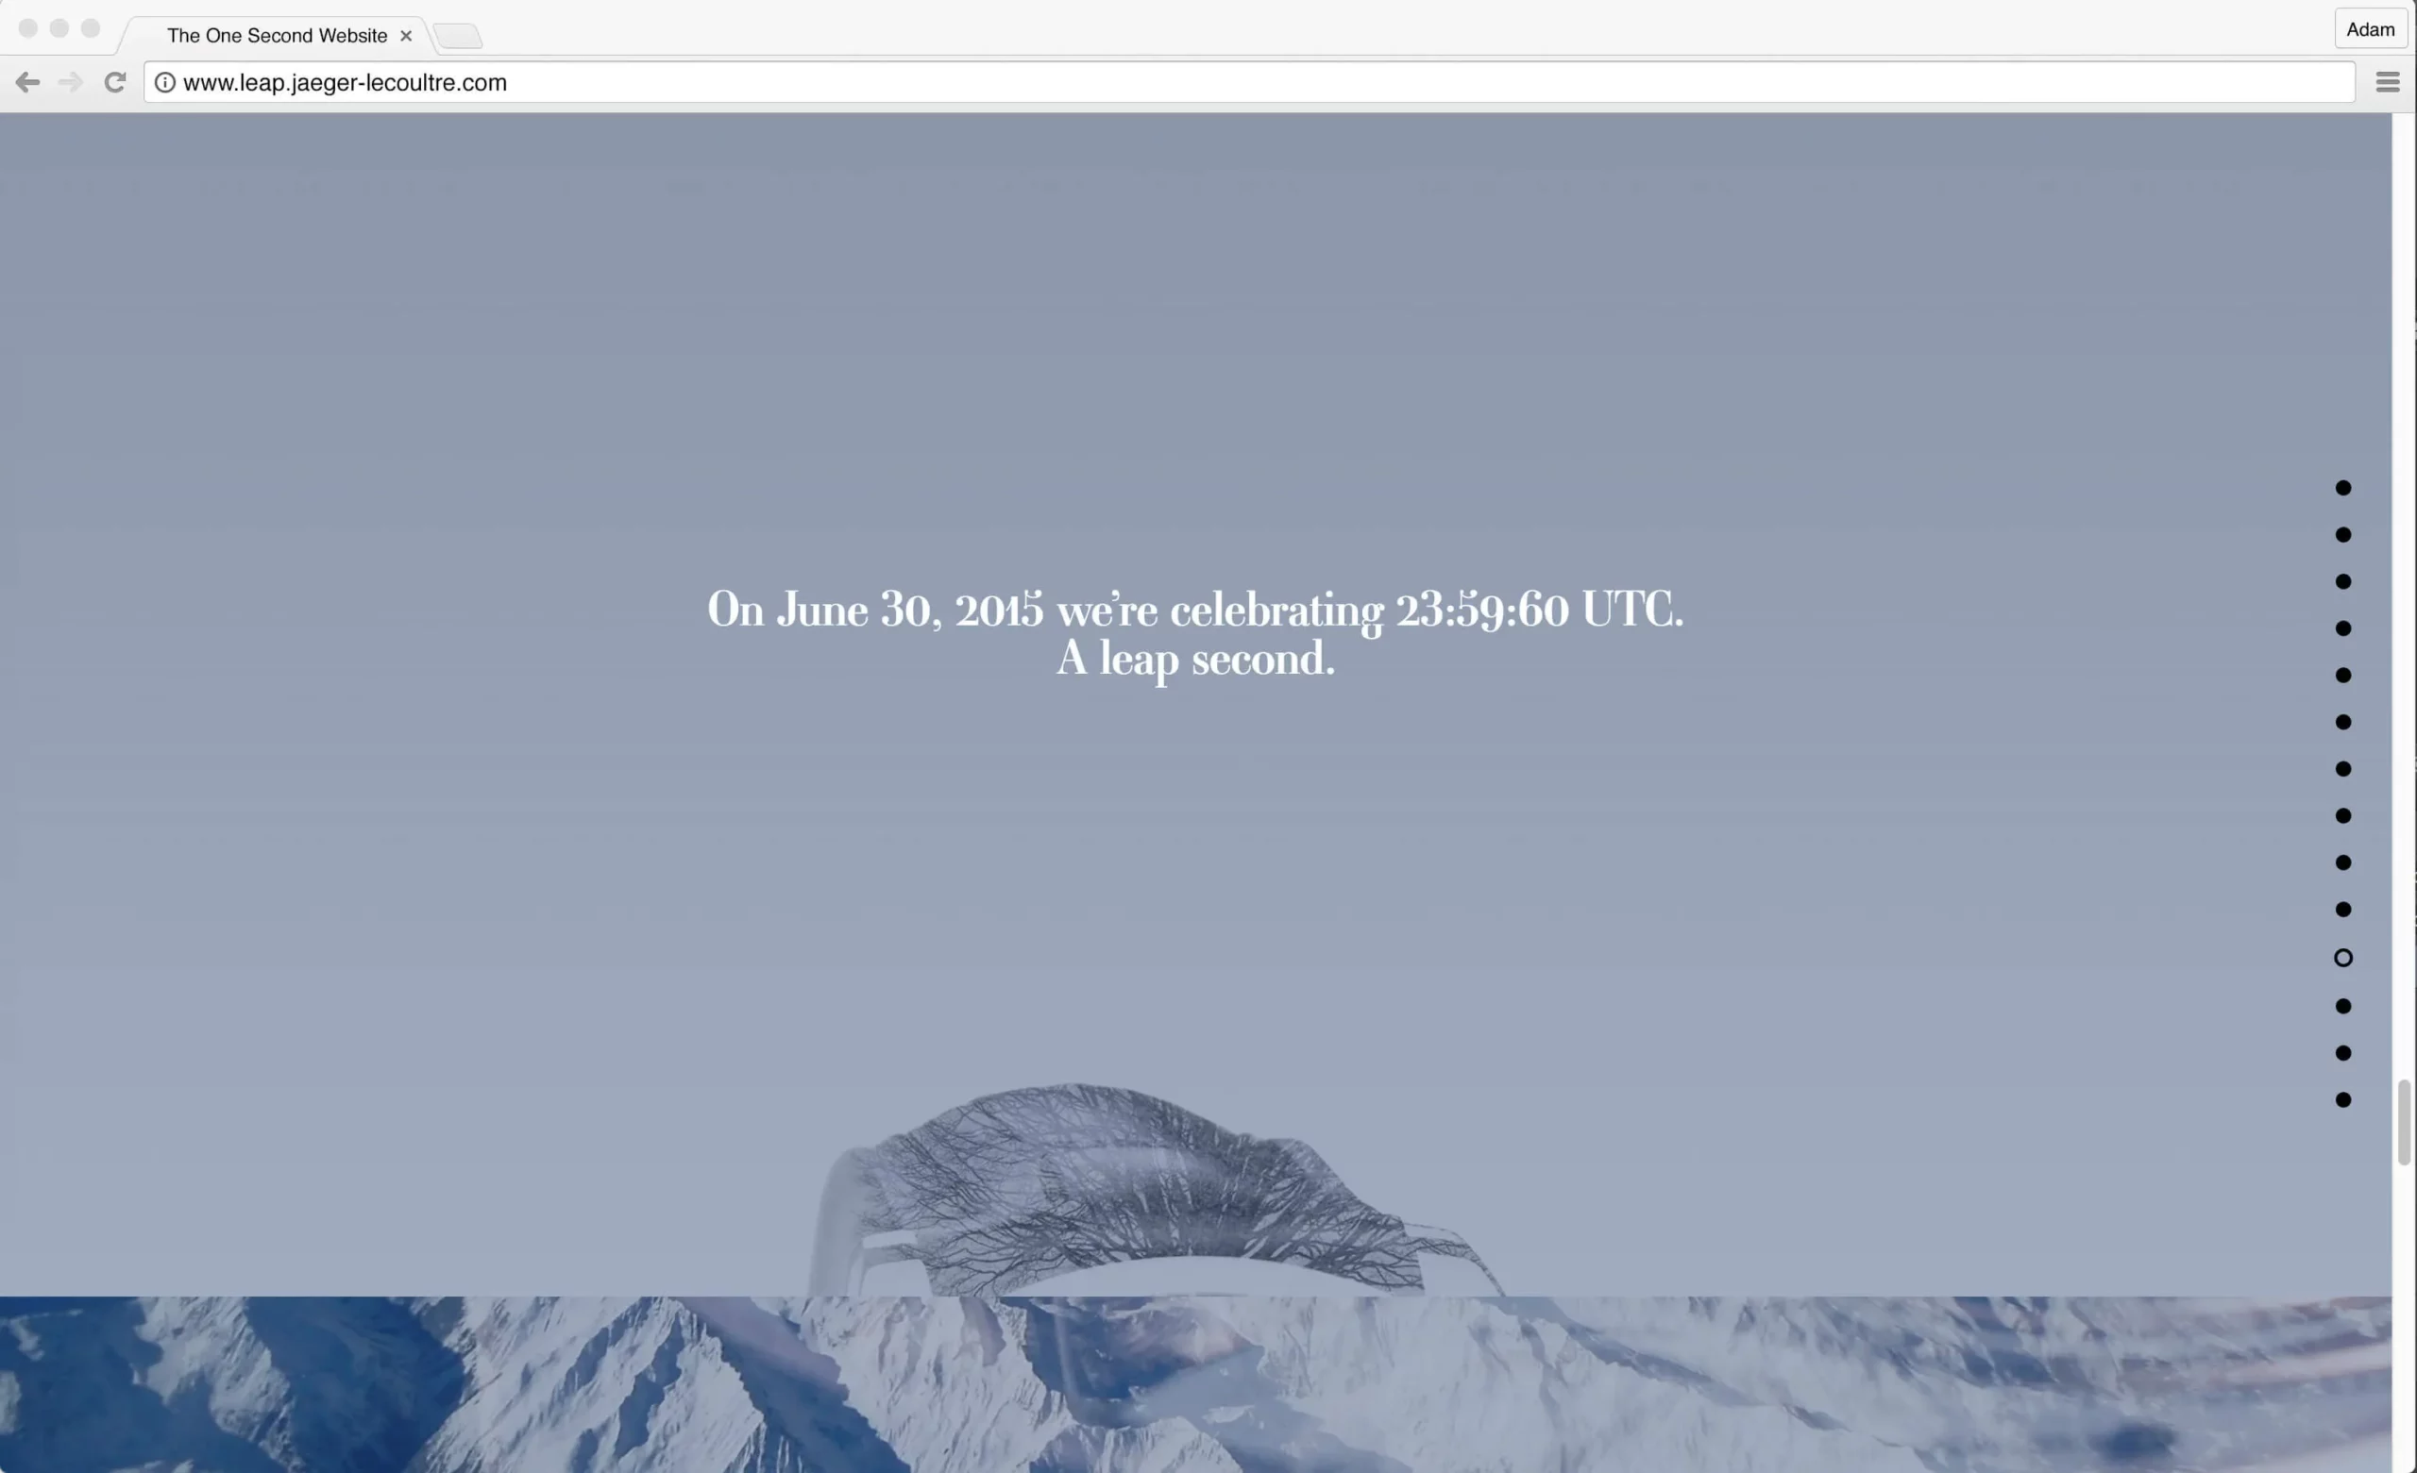The height and width of the screenshot is (1473, 2417).
Task: Click the Adam profile name in top-right
Action: coord(2371,27)
